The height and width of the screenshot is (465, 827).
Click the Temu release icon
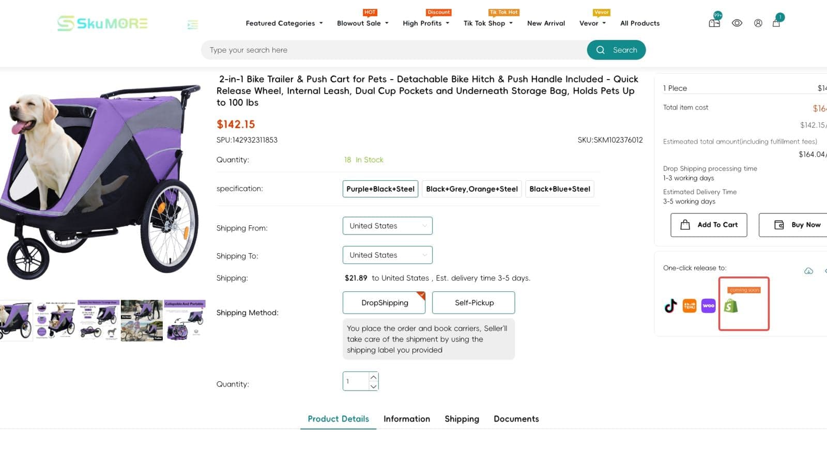(690, 306)
